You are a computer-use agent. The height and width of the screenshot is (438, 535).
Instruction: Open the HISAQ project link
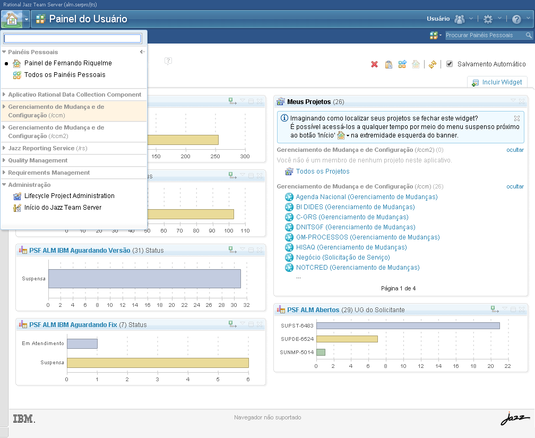click(351, 247)
